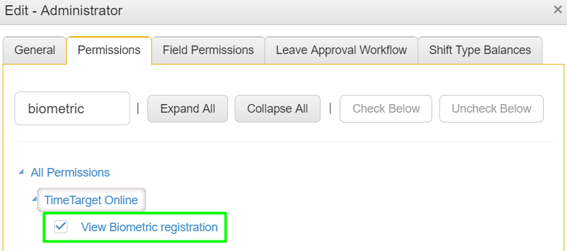The height and width of the screenshot is (251, 567).
Task: Collapse the All Permissions tree arrow
Action: tap(21, 172)
